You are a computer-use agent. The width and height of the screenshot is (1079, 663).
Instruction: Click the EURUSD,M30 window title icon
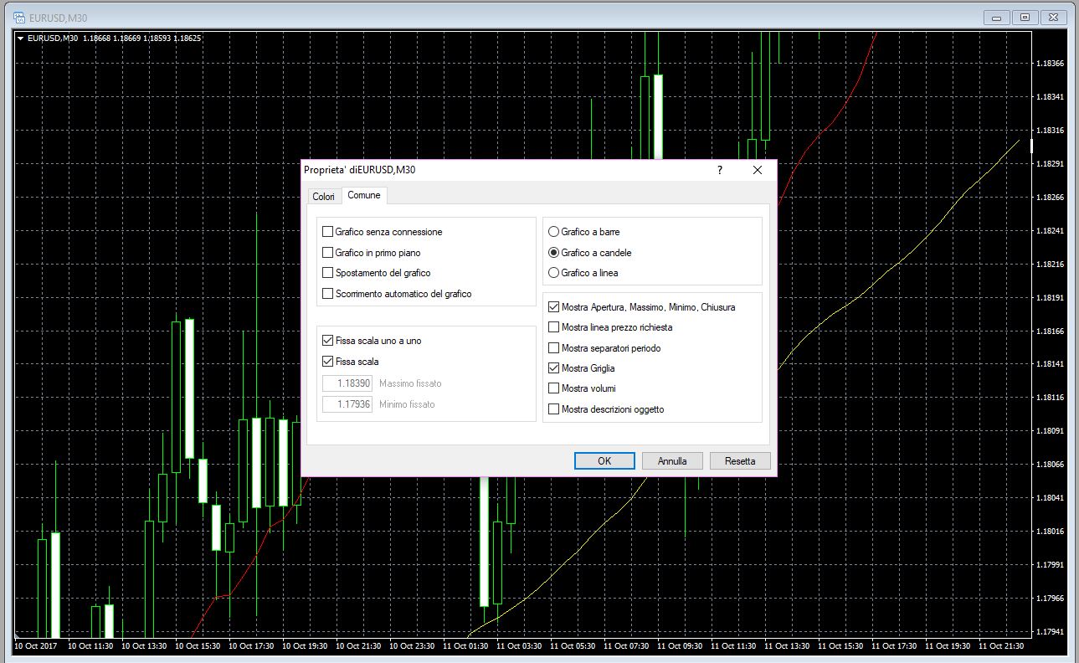19,17
